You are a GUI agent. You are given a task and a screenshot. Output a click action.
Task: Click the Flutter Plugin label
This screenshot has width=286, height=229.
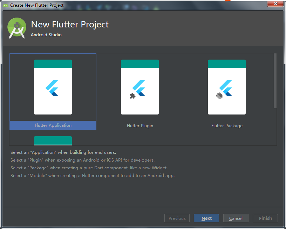pos(140,126)
